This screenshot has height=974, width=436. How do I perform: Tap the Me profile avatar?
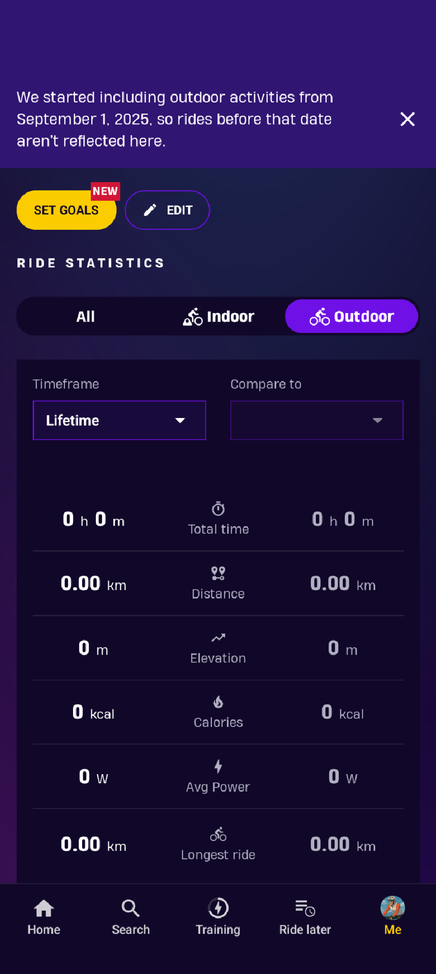(x=393, y=908)
